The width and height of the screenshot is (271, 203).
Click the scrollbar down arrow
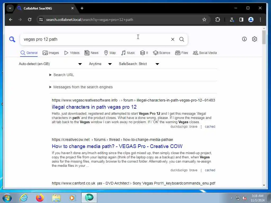coord(264,185)
